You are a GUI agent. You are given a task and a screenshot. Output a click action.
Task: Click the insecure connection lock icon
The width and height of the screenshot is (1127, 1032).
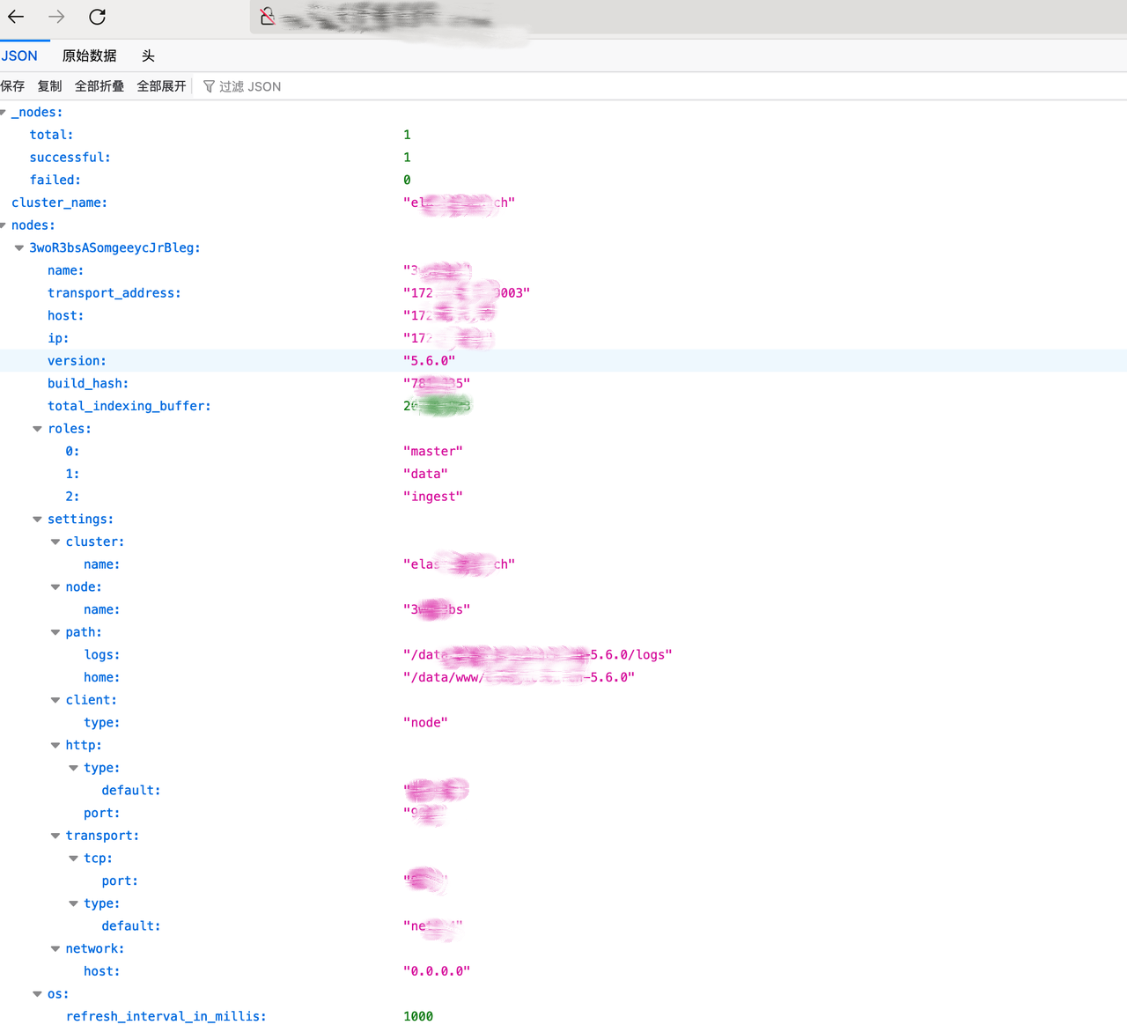(268, 16)
